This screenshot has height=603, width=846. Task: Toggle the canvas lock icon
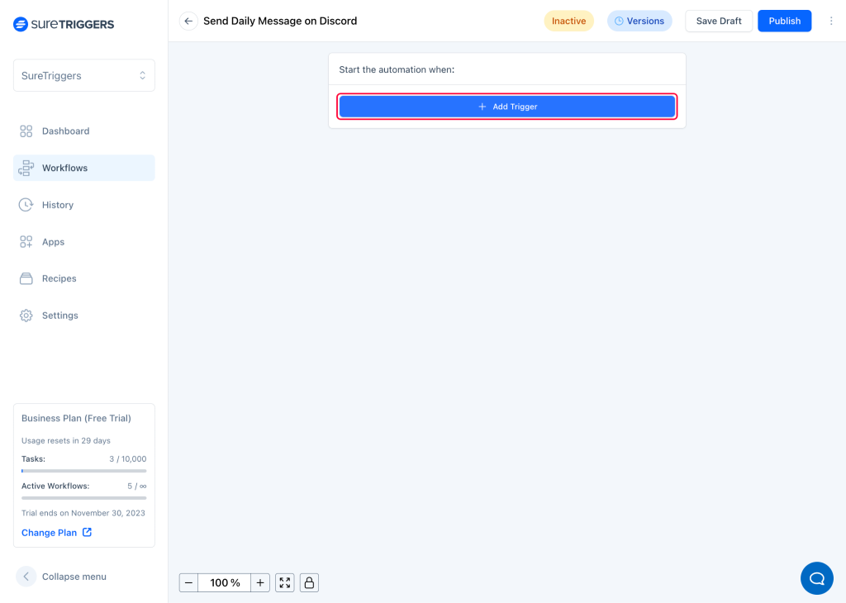[309, 583]
